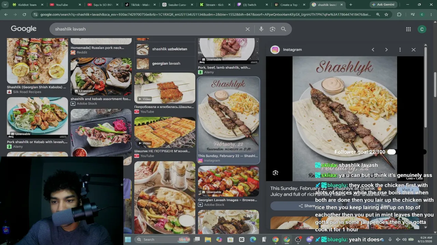Switch to the TikTok tab
437x245 pixels.
tap(141, 5)
